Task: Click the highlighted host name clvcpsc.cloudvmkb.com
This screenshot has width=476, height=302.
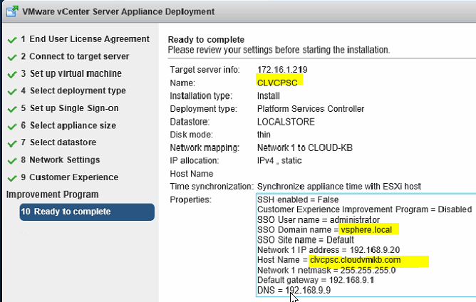Action: pos(356,260)
